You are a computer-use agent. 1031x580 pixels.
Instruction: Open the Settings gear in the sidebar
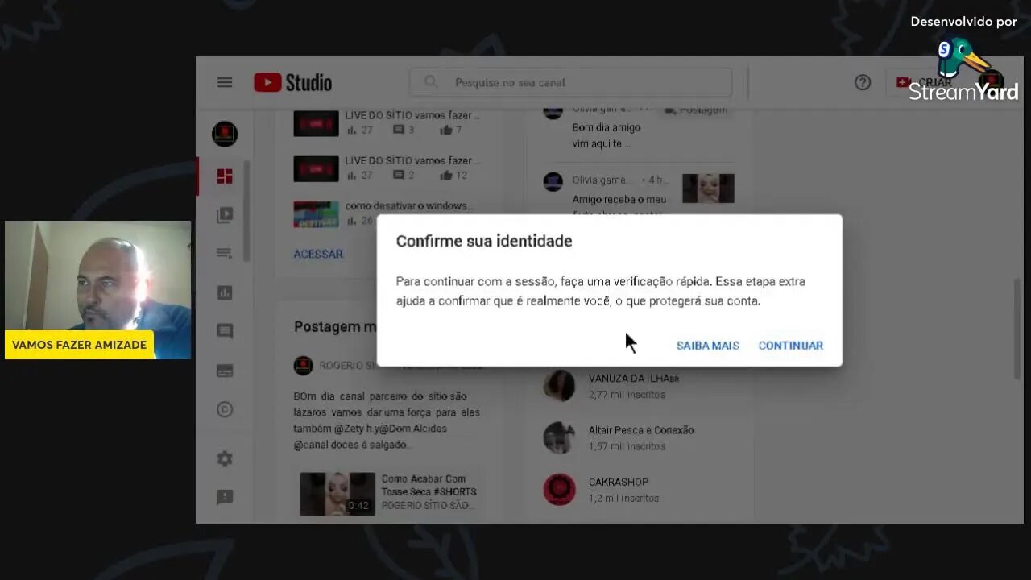tap(225, 459)
